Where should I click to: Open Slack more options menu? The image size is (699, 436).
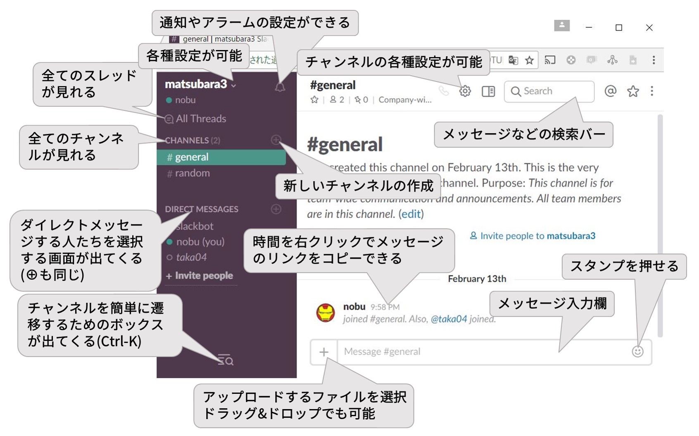point(652,91)
